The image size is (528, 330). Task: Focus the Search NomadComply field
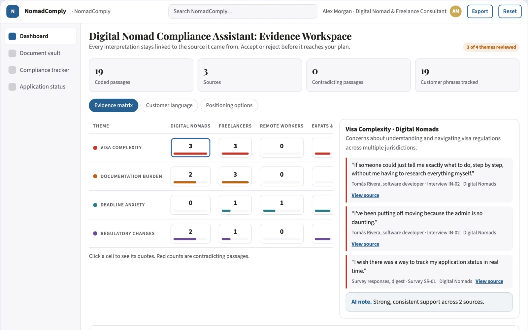pyautogui.click(x=243, y=11)
